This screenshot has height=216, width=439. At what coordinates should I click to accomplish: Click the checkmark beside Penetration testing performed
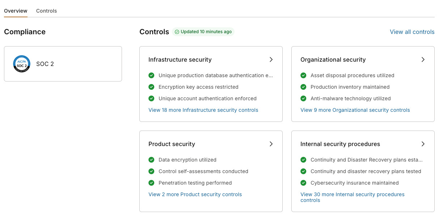pos(151,183)
